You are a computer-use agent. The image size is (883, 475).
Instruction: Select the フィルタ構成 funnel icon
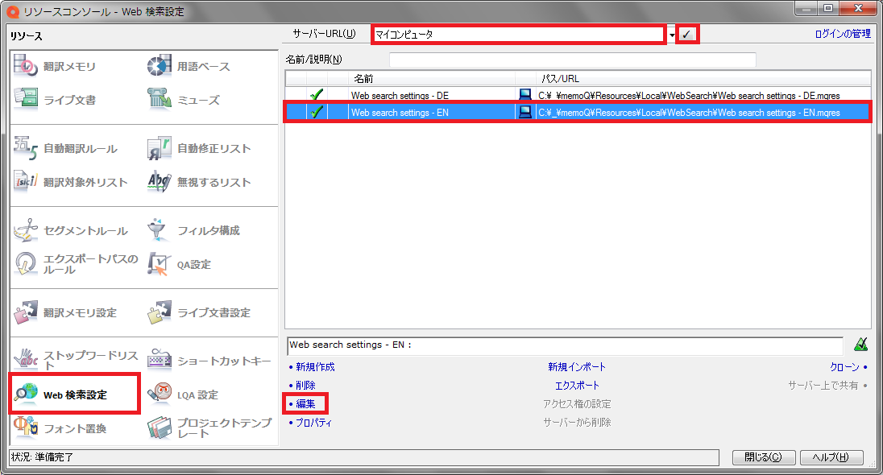tap(160, 230)
